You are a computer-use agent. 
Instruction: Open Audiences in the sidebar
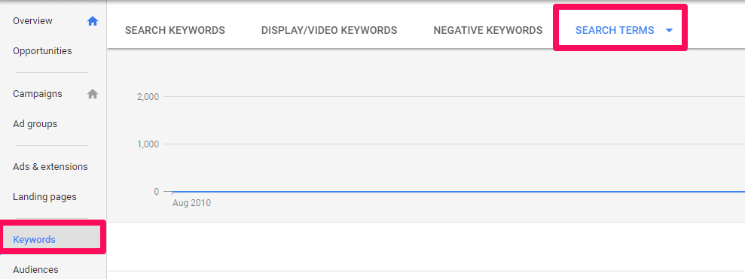click(35, 270)
